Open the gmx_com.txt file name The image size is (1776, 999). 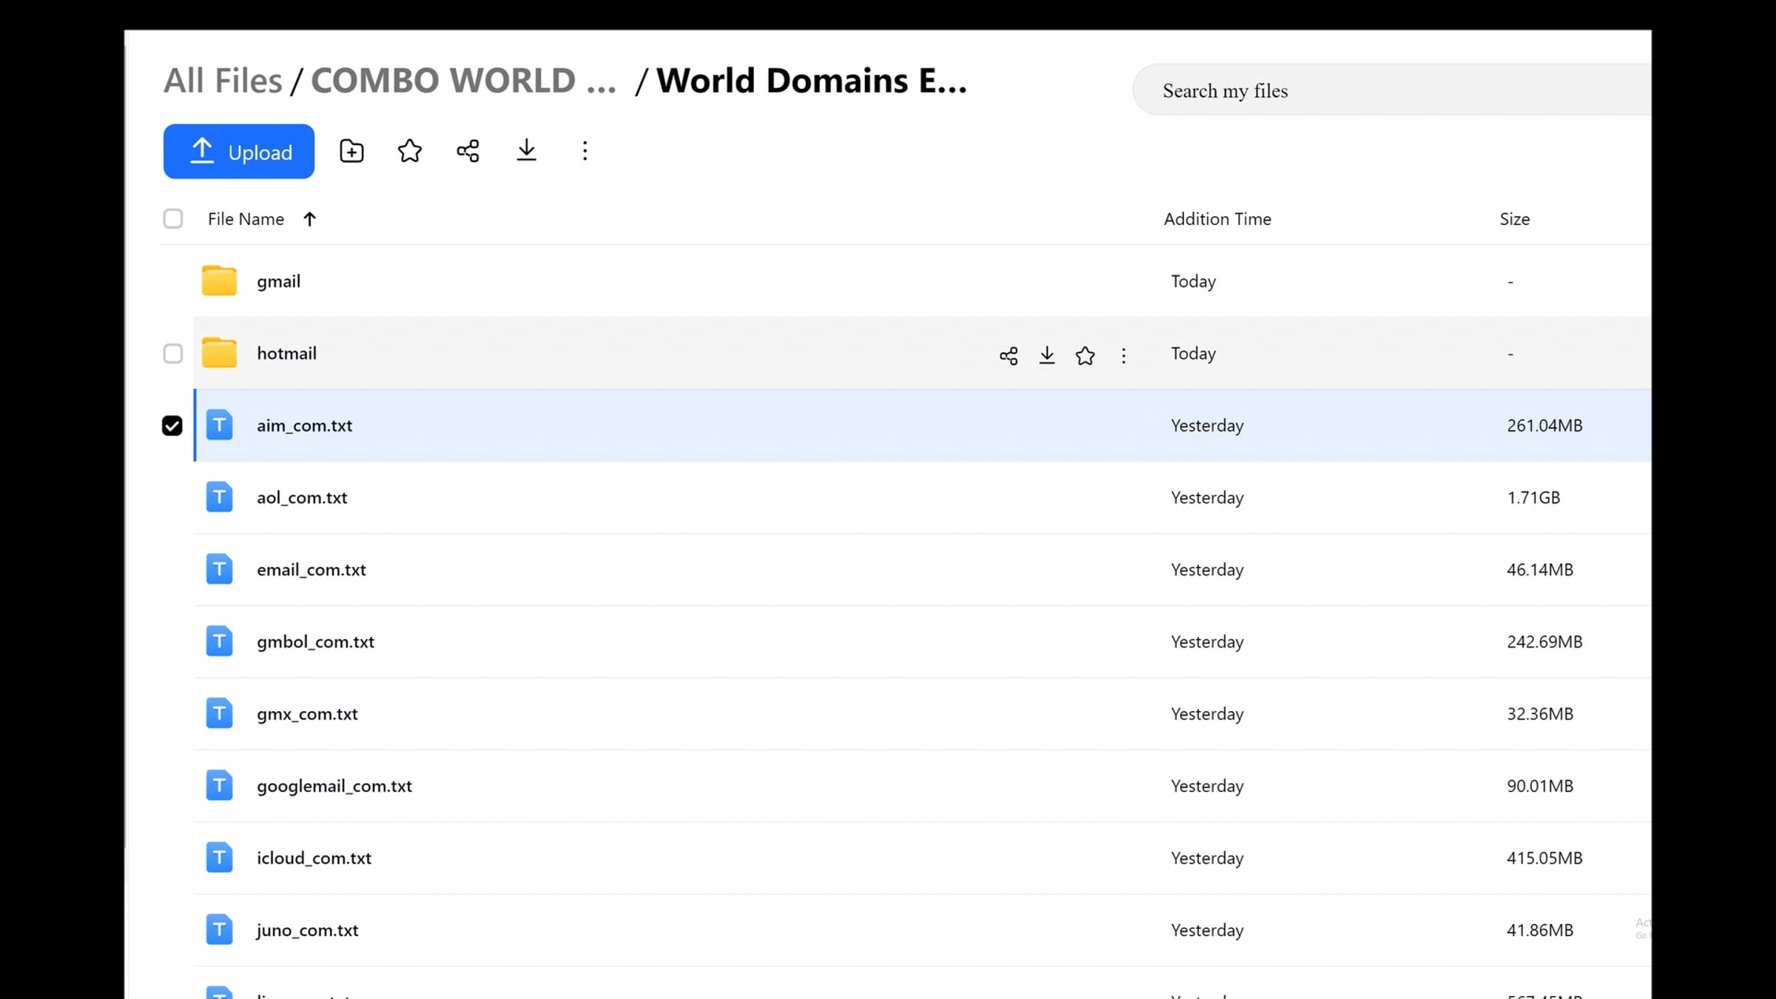pos(307,714)
